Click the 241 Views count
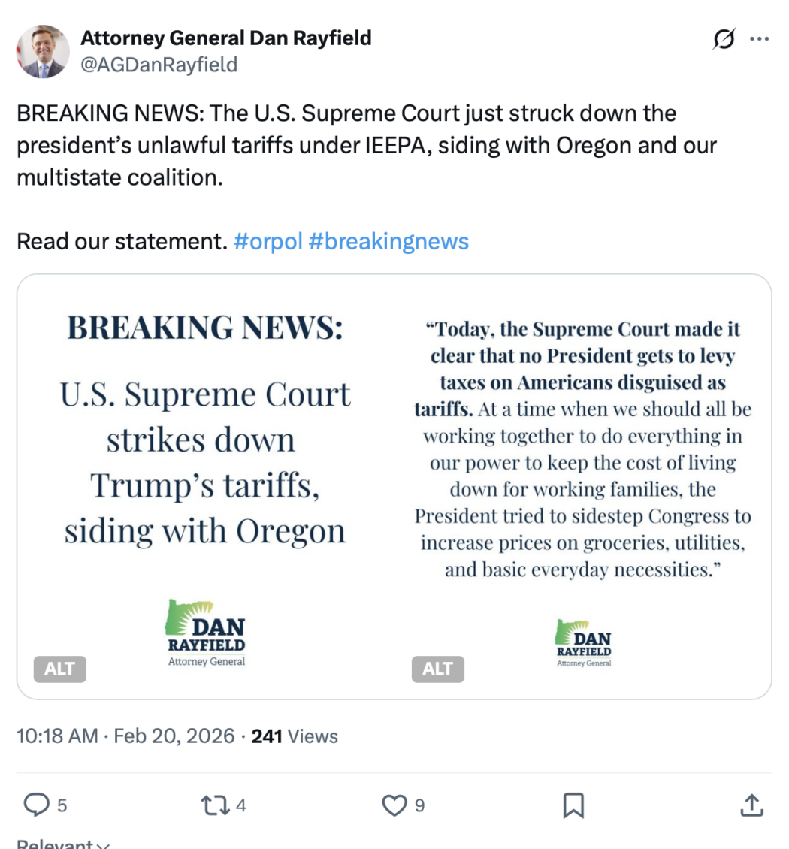The image size is (789, 849). tap(294, 736)
